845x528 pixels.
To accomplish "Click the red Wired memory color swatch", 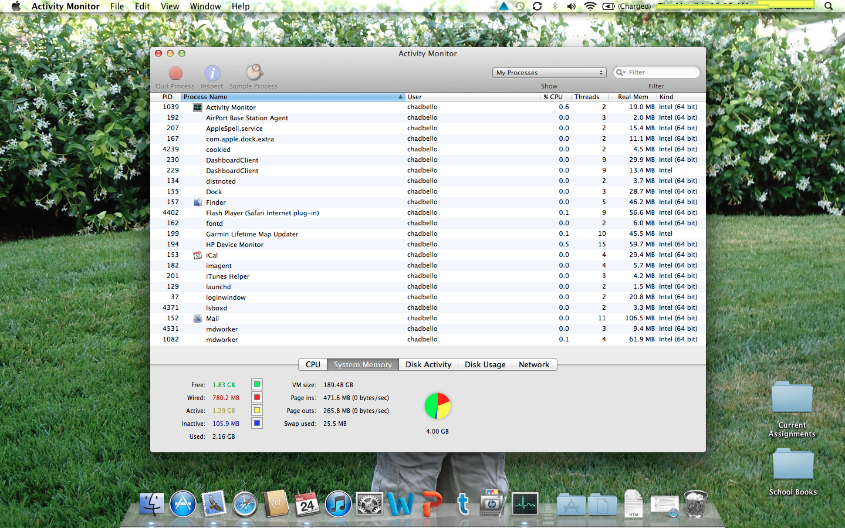I will tap(257, 398).
